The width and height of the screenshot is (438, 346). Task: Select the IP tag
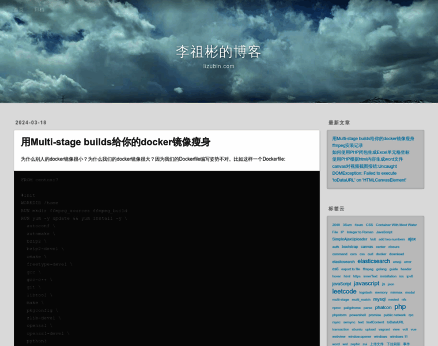(x=342, y=232)
